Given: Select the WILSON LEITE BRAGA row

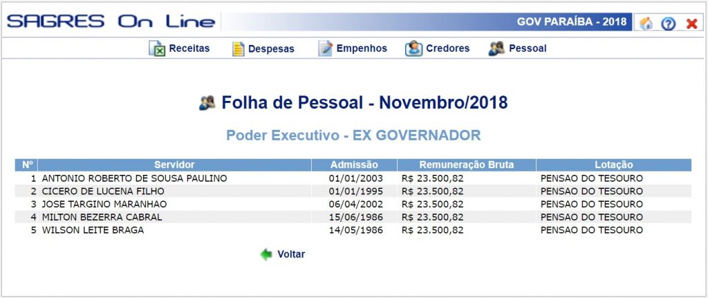Looking at the screenshot, I should click(353, 230).
